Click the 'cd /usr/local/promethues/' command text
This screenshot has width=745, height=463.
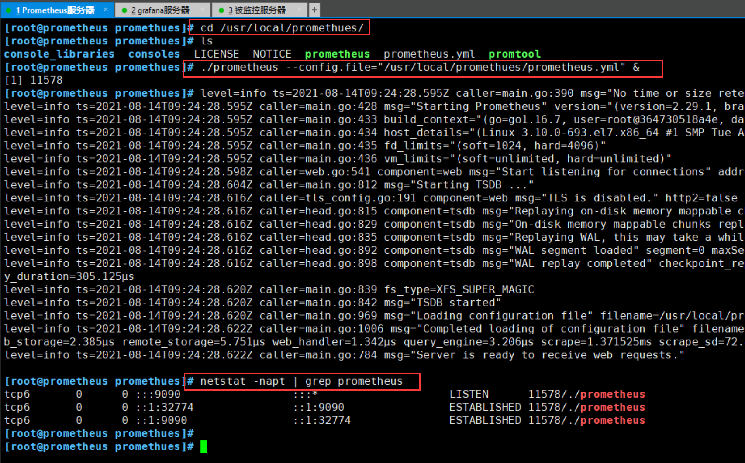(282, 28)
